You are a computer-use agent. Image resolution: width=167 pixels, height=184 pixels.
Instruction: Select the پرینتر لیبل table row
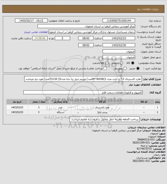pos(83,112)
